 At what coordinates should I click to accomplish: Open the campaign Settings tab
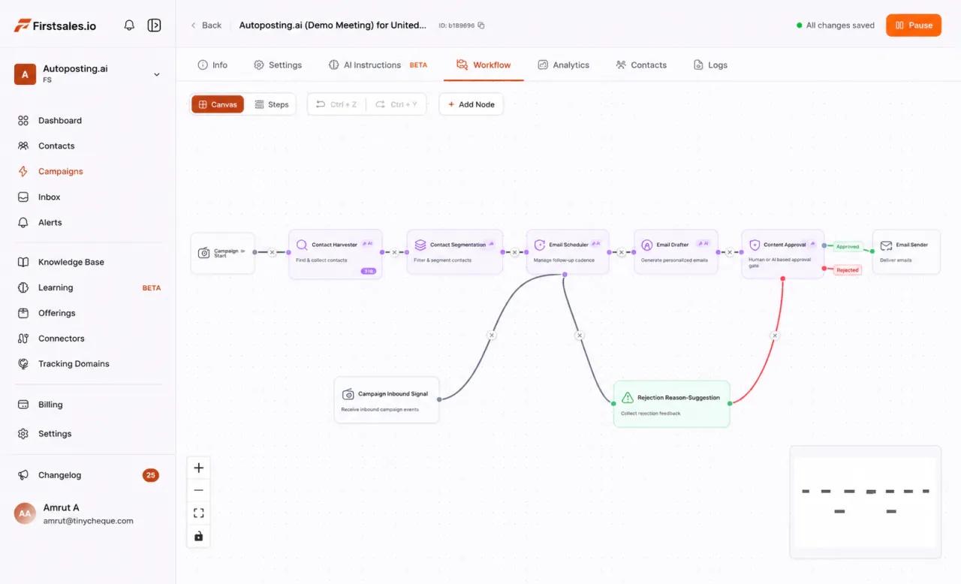click(x=278, y=65)
